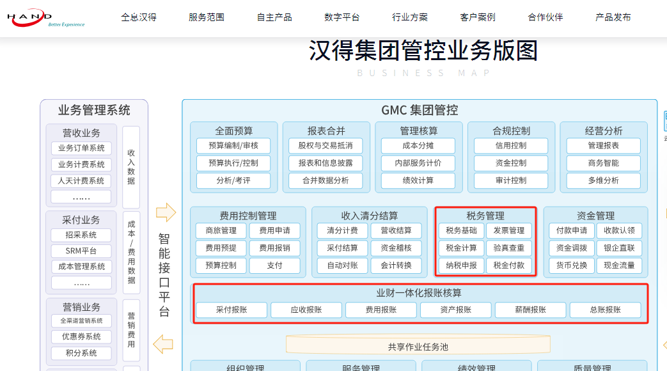The height and width of the screenshot is (371, 667).
Task: Click the 收入数据 vertical label
Action: point(132,167)
